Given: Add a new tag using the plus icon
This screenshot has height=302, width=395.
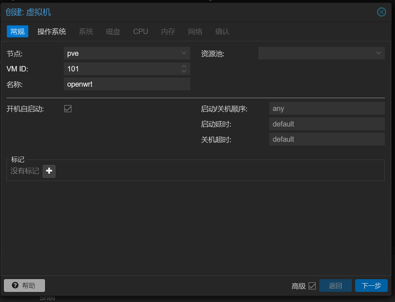Looking at the screenshot, I should pyautogui.click(x=49, y=171).
